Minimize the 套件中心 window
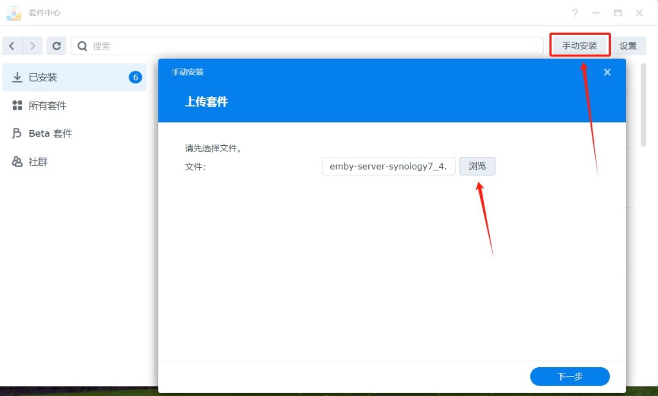658x396 pixels. 596,13
